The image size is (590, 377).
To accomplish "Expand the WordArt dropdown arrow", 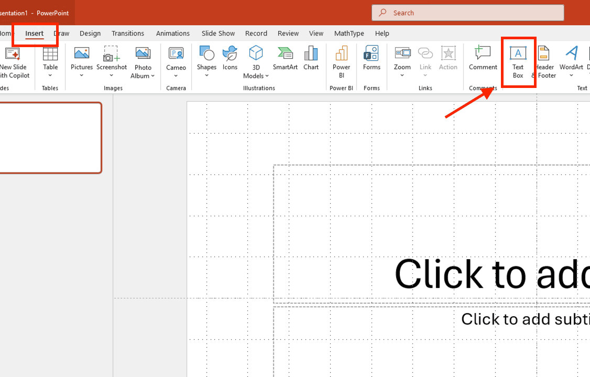I will (x=571, y=75).
